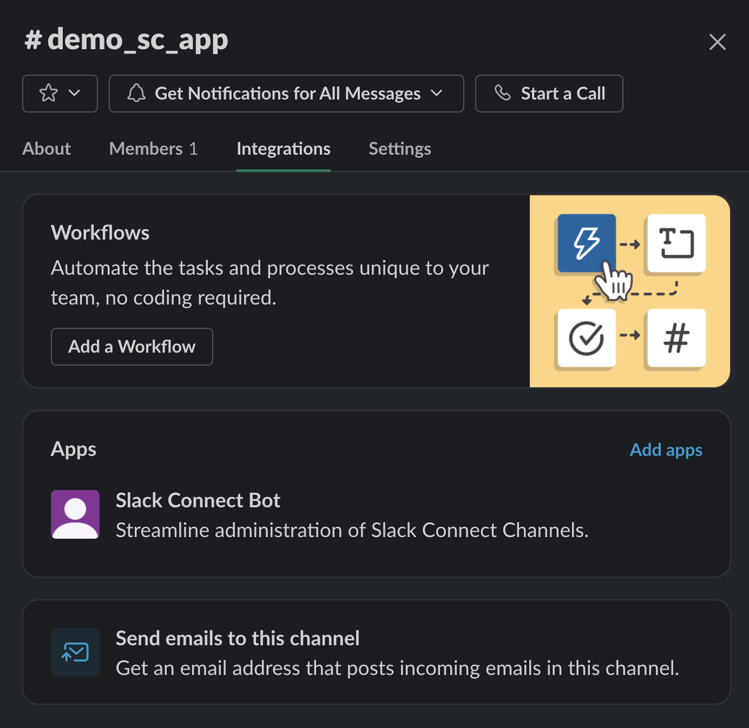The width and height of the screenshot is (749, 728).
Task: Switch to the About tab
Action: click(47, 149)
